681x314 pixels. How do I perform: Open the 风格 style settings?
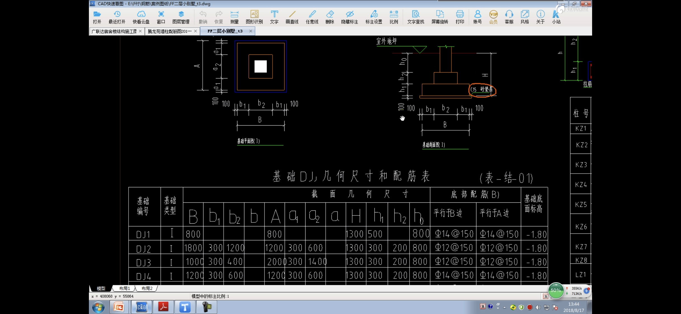525,17
